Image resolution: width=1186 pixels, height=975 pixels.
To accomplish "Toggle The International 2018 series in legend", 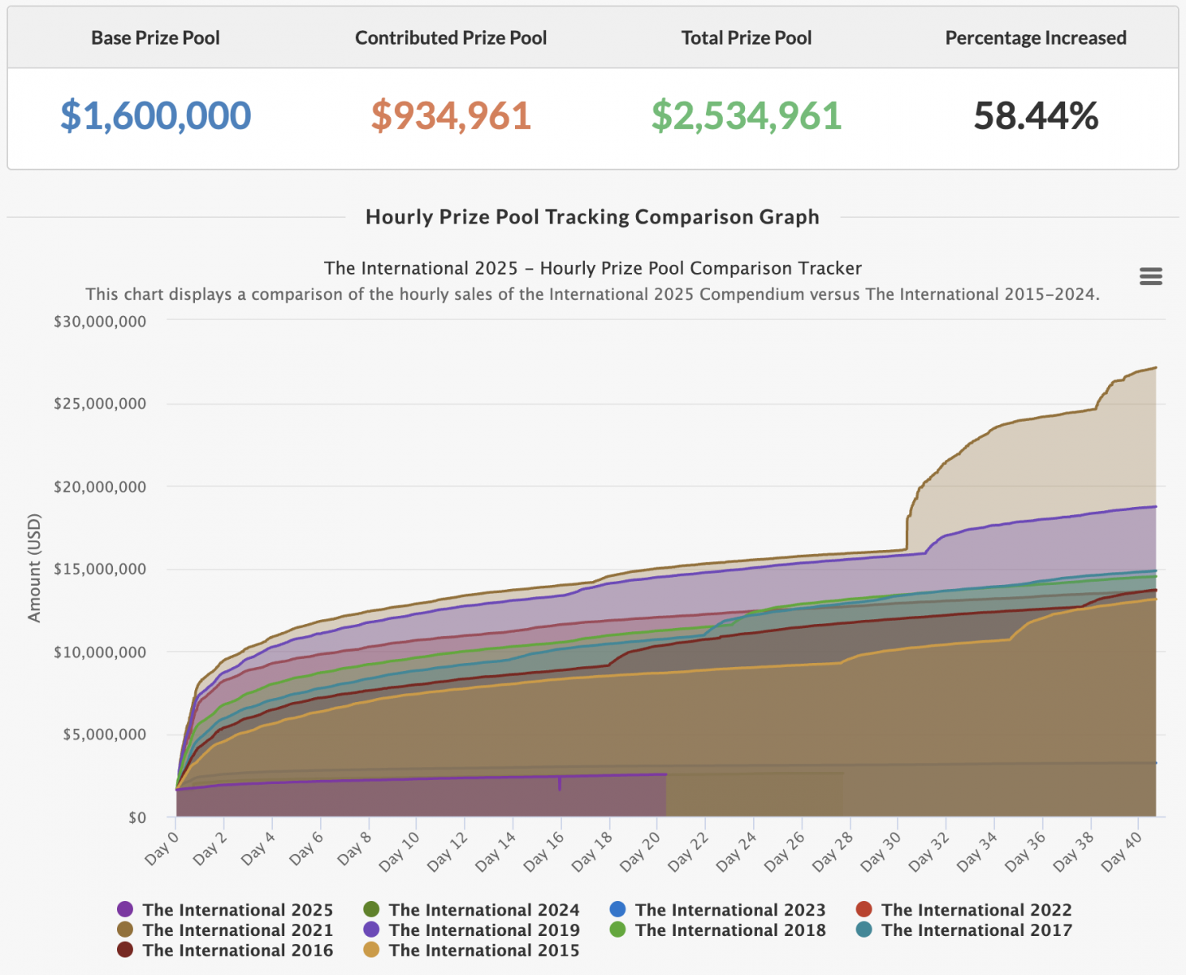I will (717, 930).
